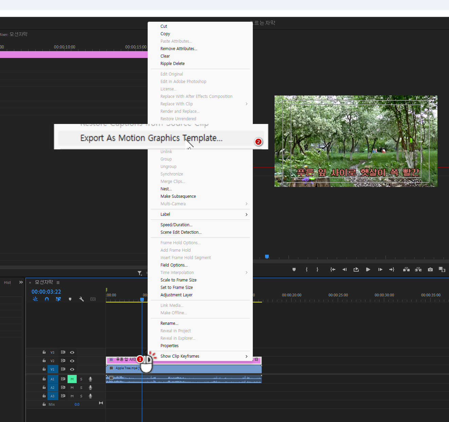Solo the A3 audio track
The image size is (449, 422).
pos(81,396)
